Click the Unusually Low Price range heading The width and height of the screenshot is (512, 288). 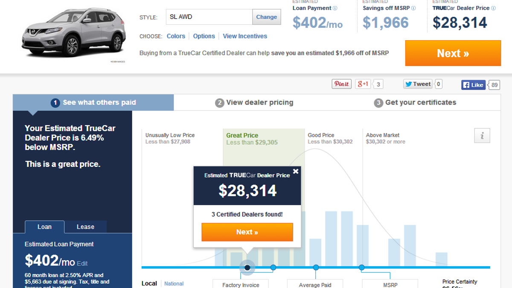point(170,135)
